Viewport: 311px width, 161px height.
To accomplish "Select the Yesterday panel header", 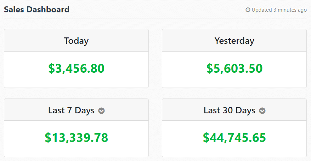I will [x=234, y=40].
